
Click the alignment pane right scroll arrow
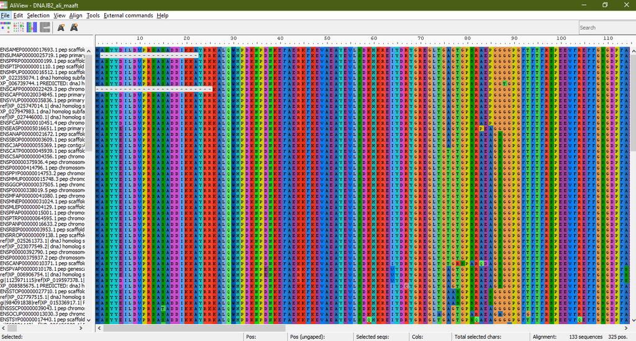coord(627,328)
